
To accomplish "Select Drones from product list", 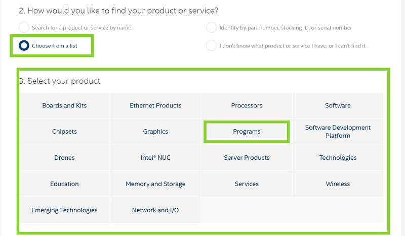I will [64, 158].
